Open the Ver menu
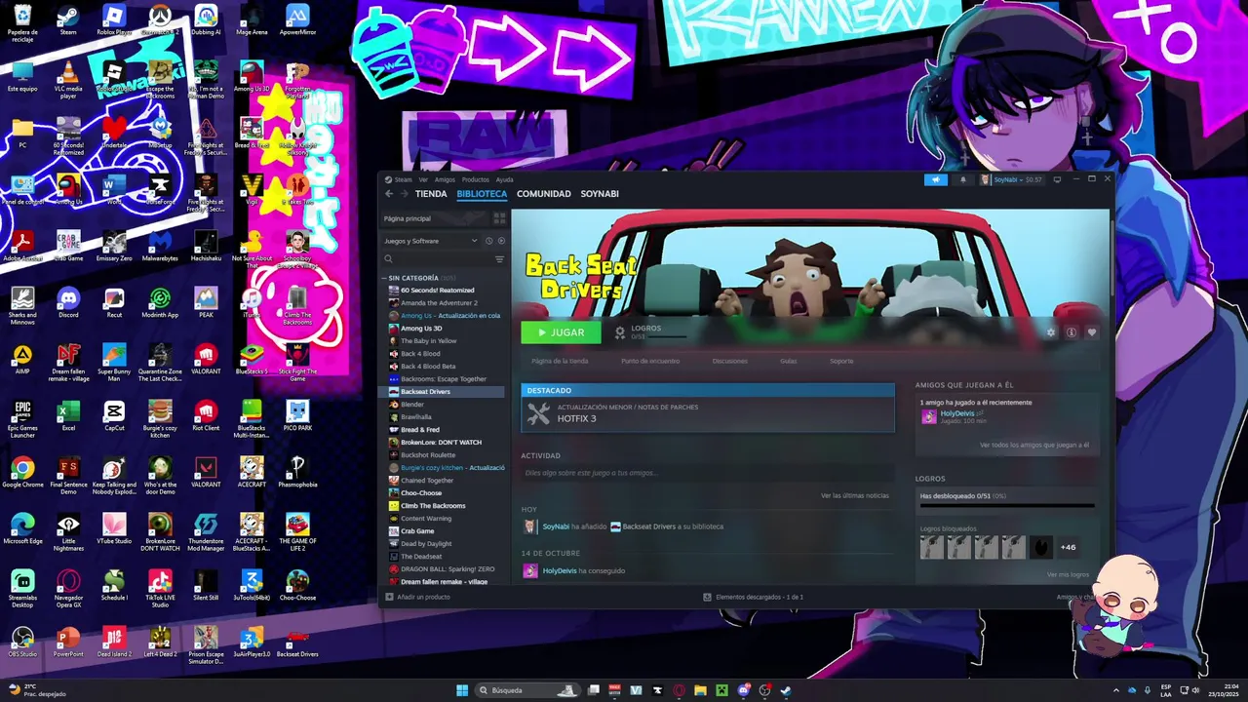 tap(423, 179)
